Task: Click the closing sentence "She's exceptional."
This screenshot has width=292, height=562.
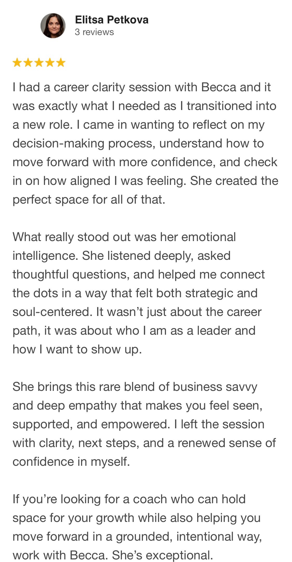Action: pyautogui.click(x=162, y=555)
